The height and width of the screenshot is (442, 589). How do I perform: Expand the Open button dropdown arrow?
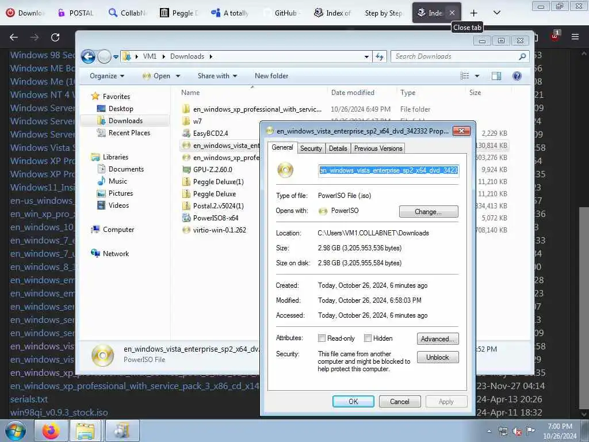(178, 76)
